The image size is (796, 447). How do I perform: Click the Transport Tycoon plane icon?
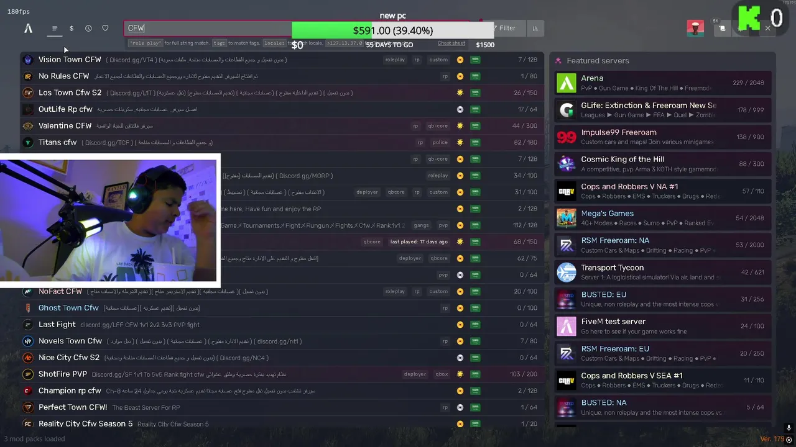pos(567,273)
